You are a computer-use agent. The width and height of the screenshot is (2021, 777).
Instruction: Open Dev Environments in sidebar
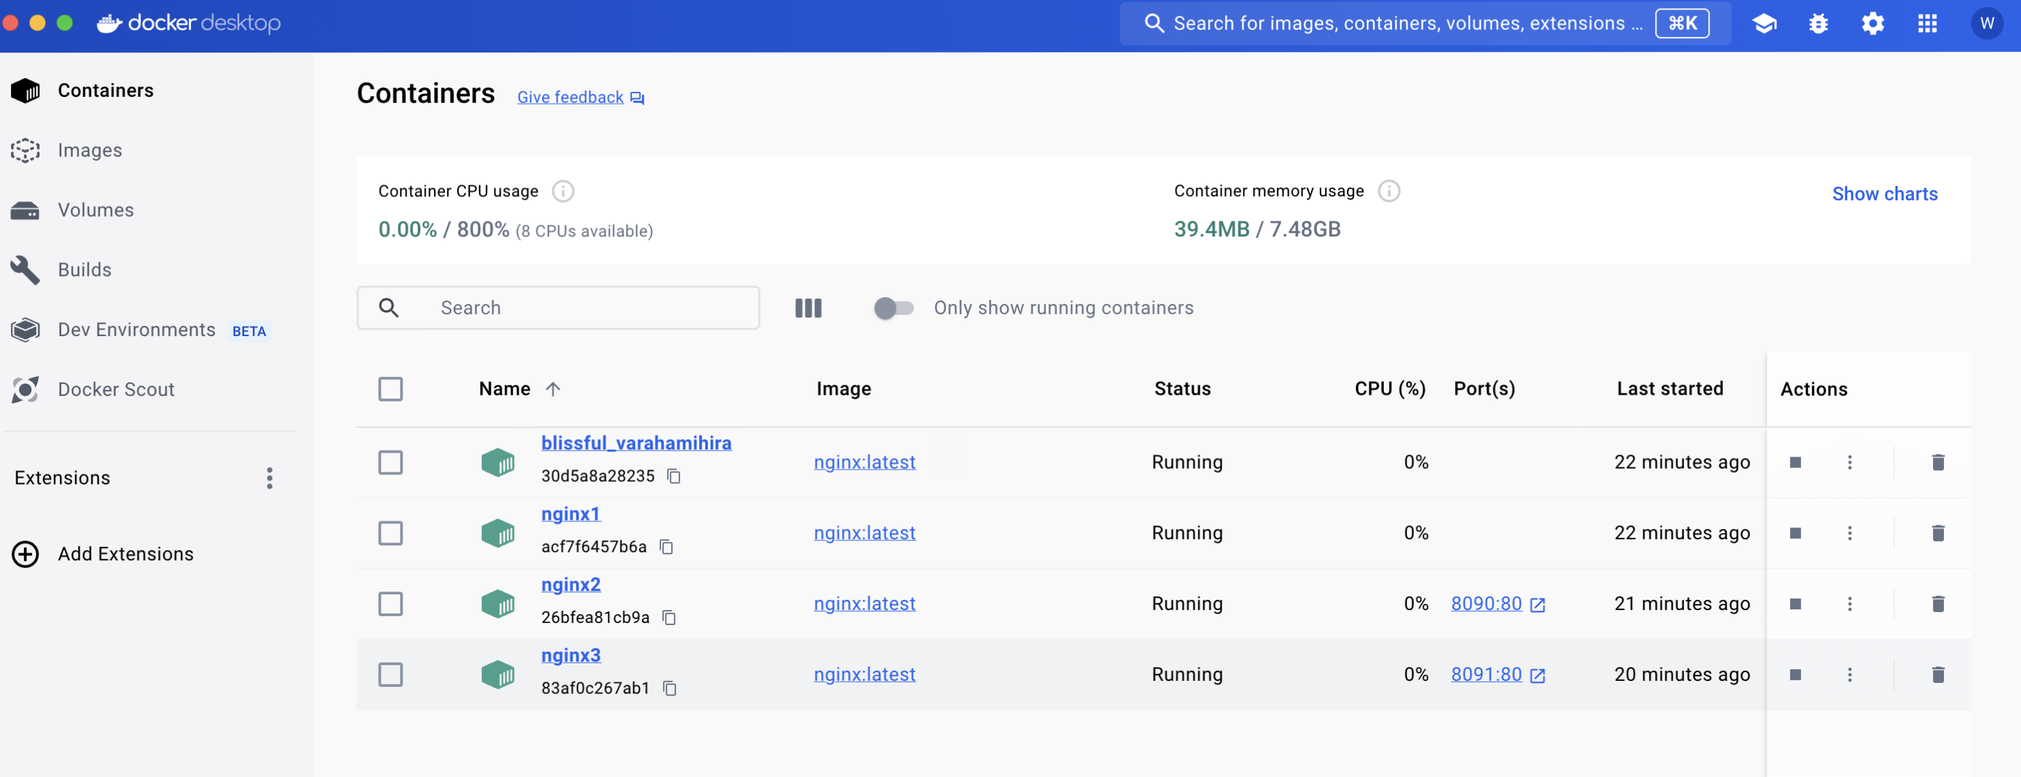136,330
